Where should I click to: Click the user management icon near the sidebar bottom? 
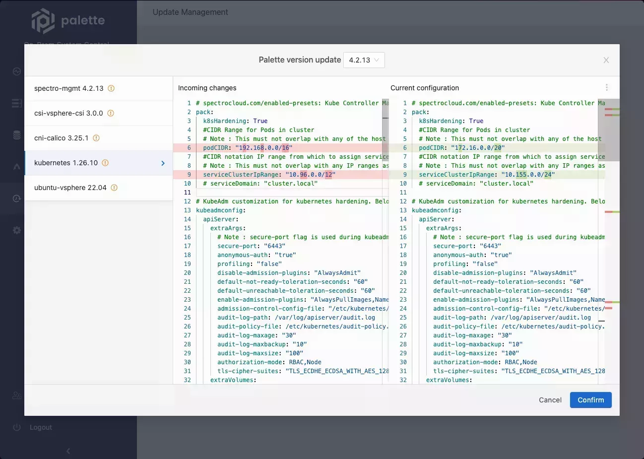16,395
